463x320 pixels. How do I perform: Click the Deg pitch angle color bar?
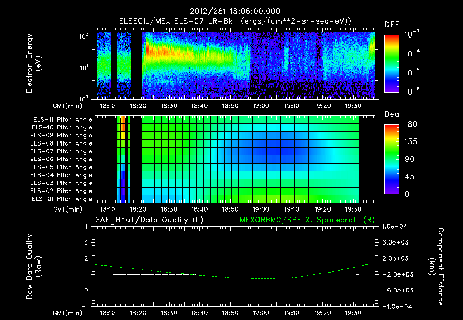[x=392, y=159]
